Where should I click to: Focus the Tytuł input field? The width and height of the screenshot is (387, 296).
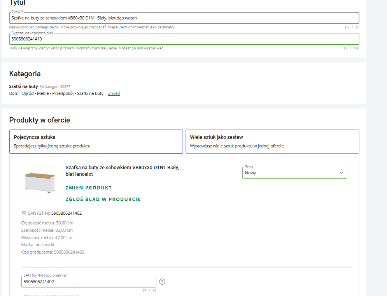[184, 18]
